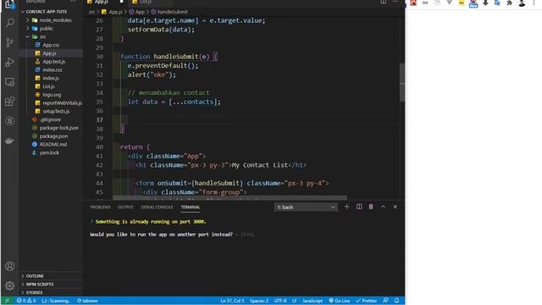Open the notifications bell in status bar
Image resolution: width=542 pixels, height=305 pixels.
pyautogui.click(x=397, y=301)
